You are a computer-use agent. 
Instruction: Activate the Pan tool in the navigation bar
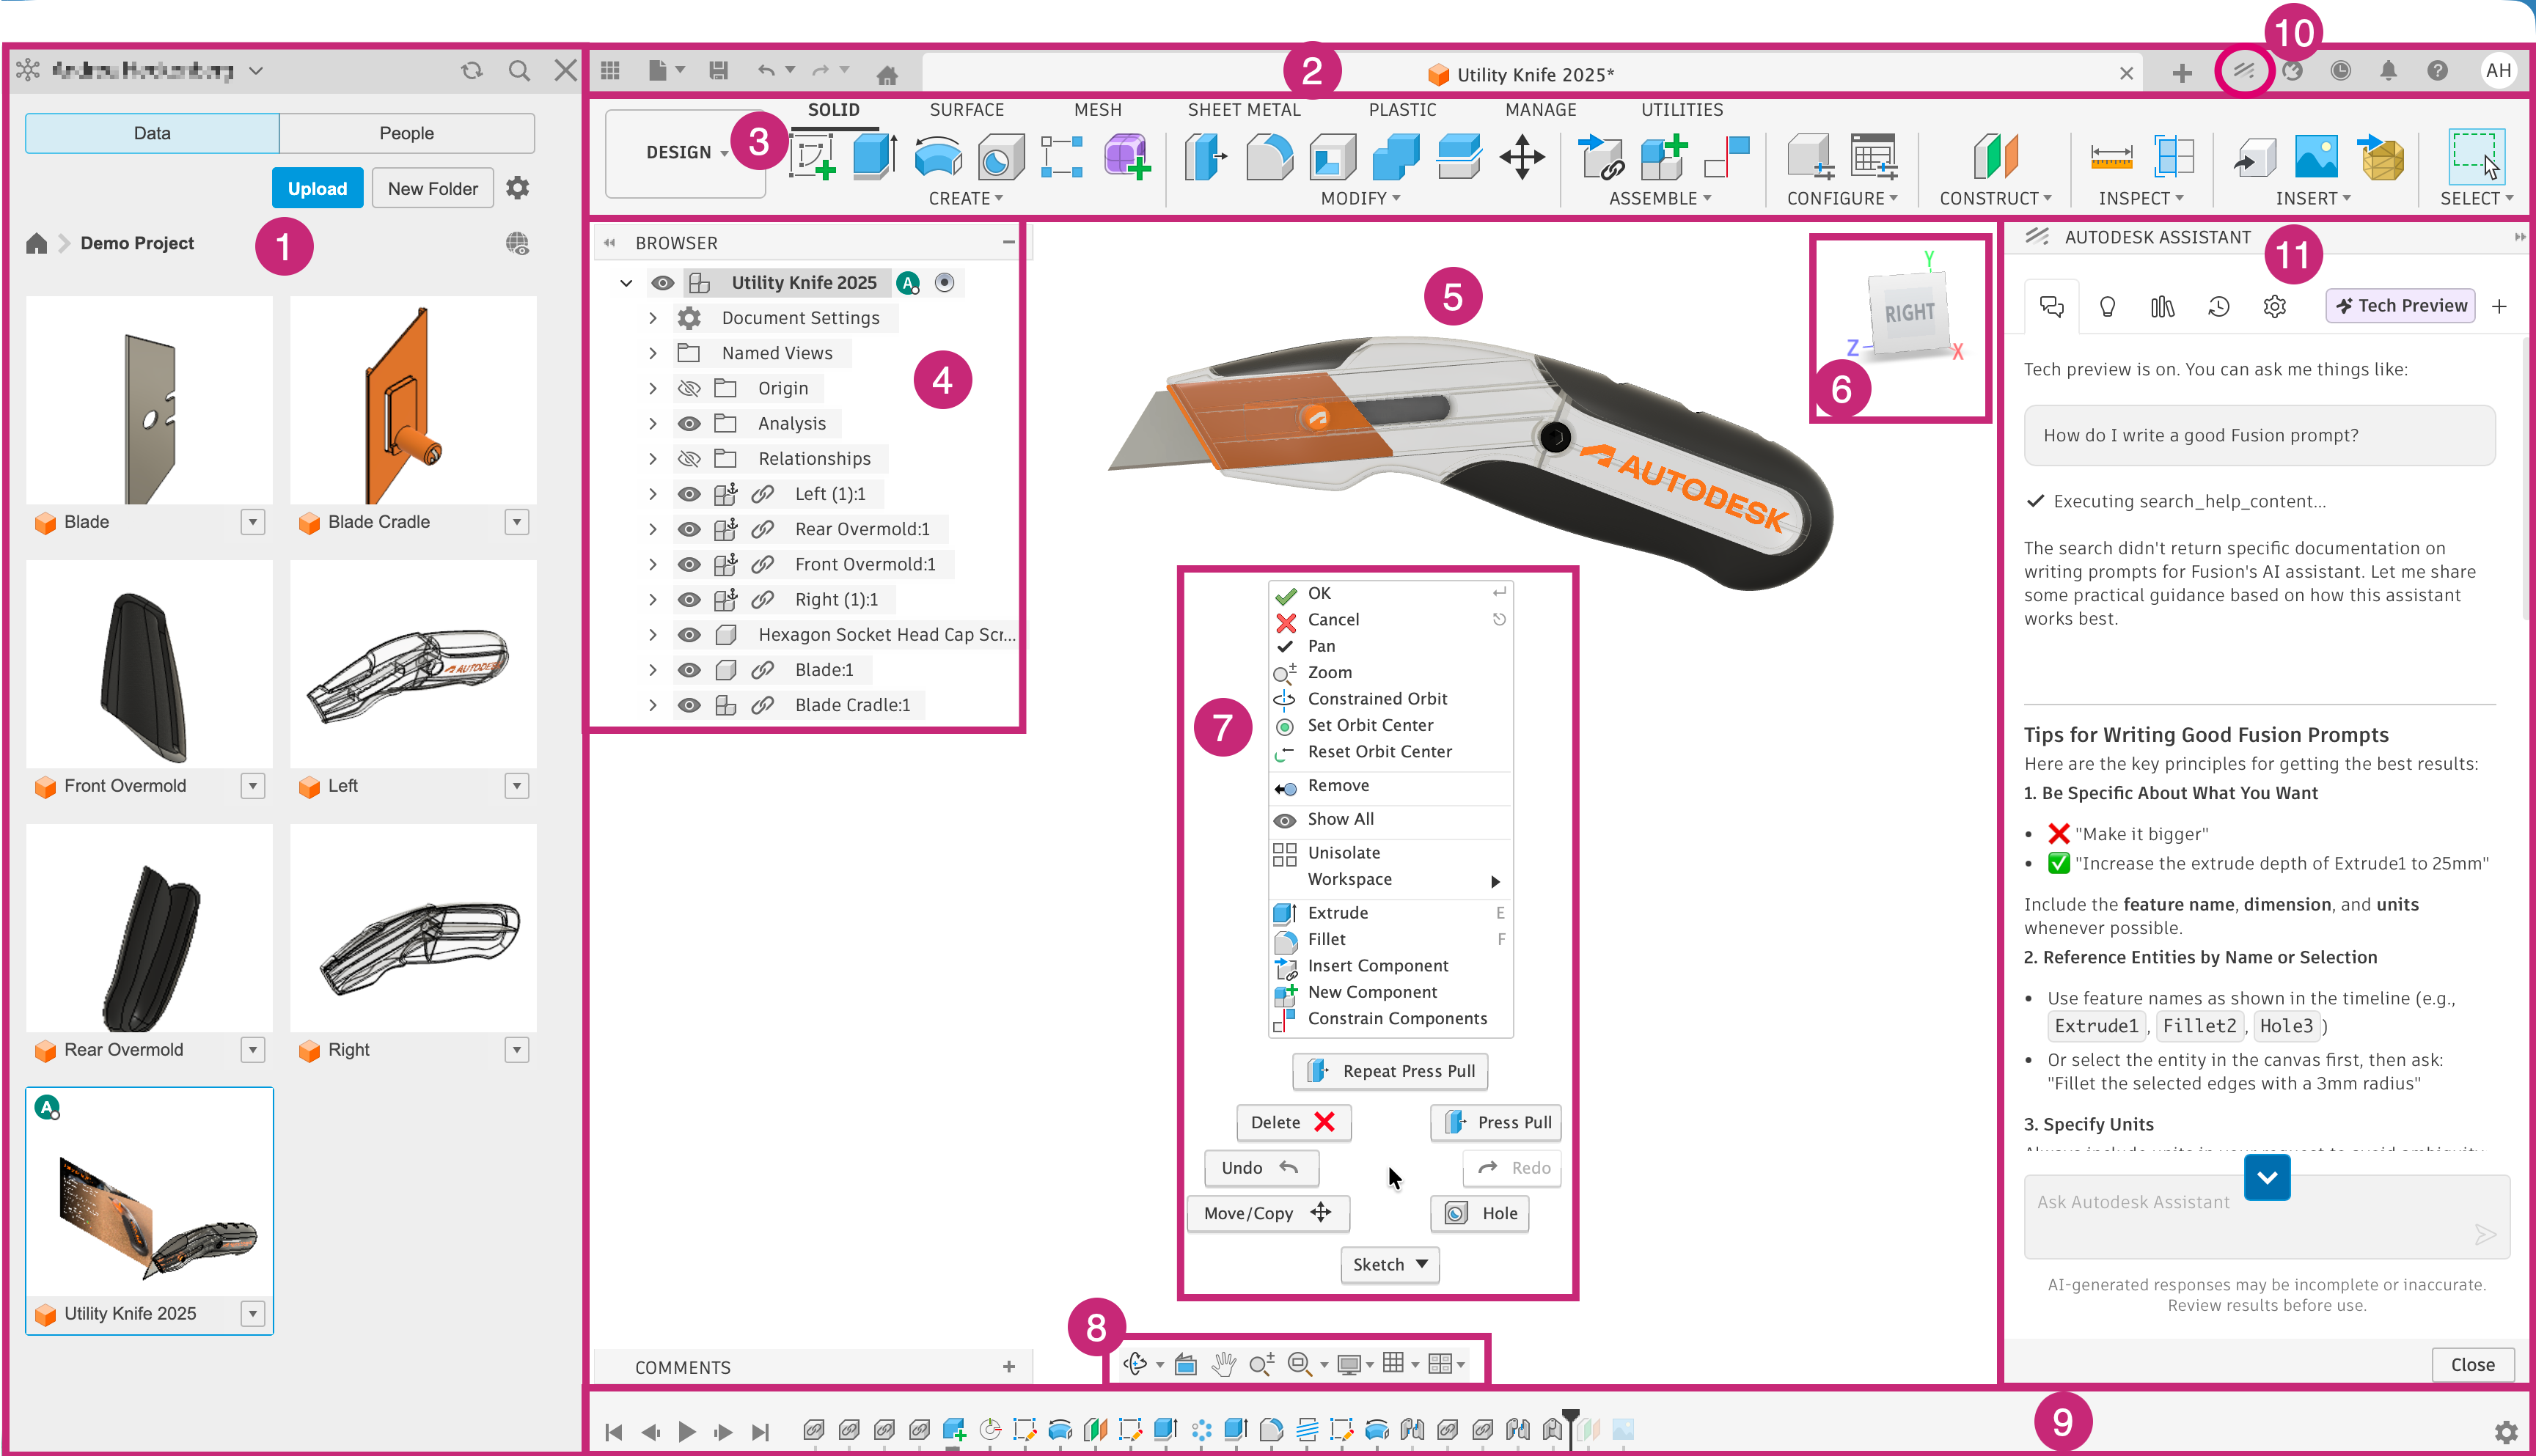(1223, 1363)
